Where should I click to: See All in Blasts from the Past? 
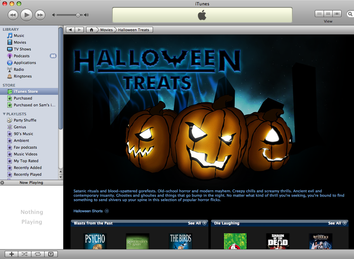[197, 223]
